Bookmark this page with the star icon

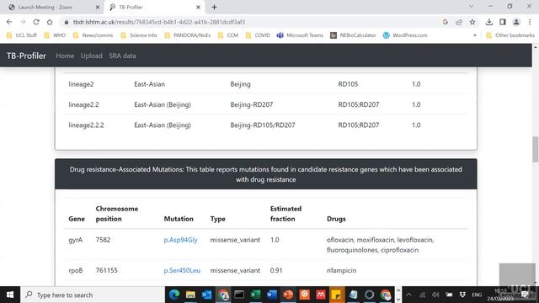472,22
